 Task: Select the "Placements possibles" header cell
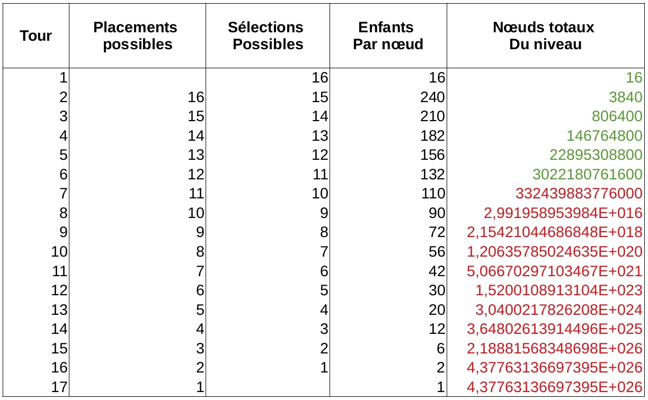138,36
